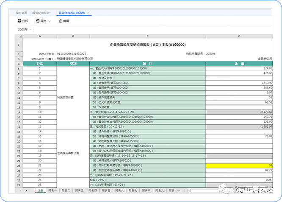Viewport: 282px width, 202px height.
Task: Click the amount cell 1,340.90
Action: point(239,83)
